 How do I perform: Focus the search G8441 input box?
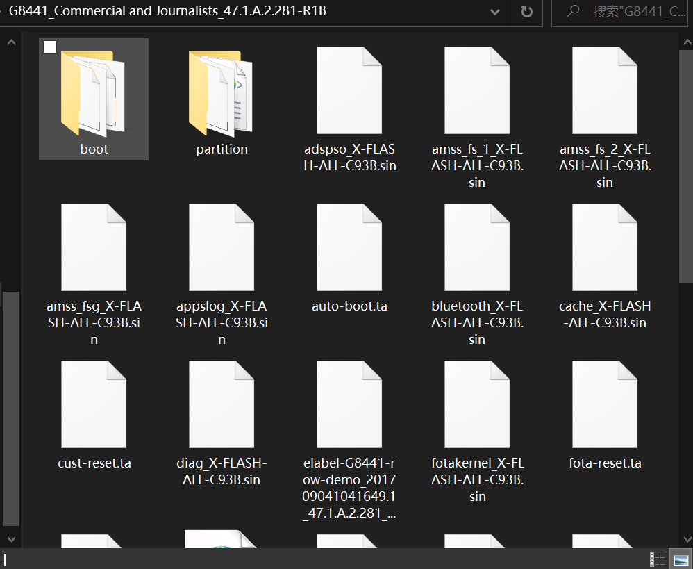pyautogui.click(x=639, y=12)
